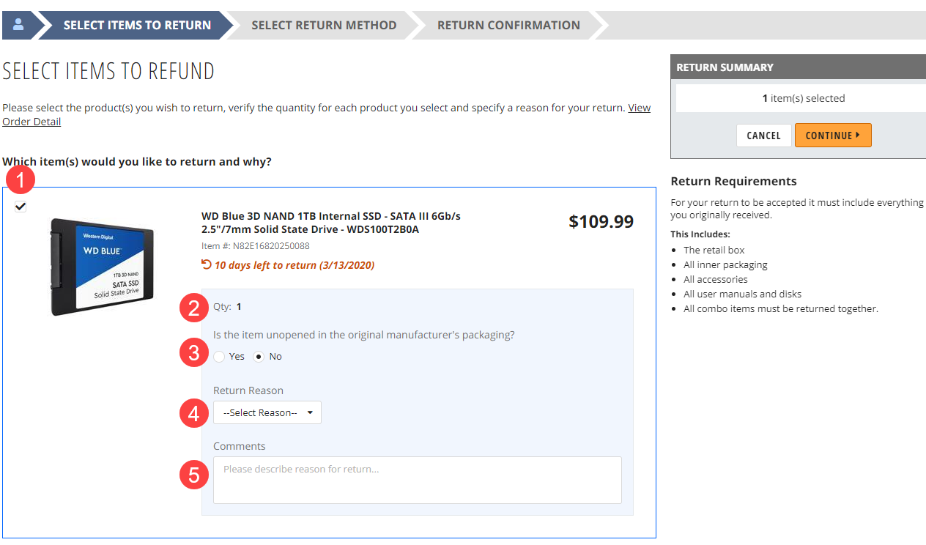Select Yes for unopened original packaging
This screenshot has height=545, width=926.
click(x=219, y=356)
